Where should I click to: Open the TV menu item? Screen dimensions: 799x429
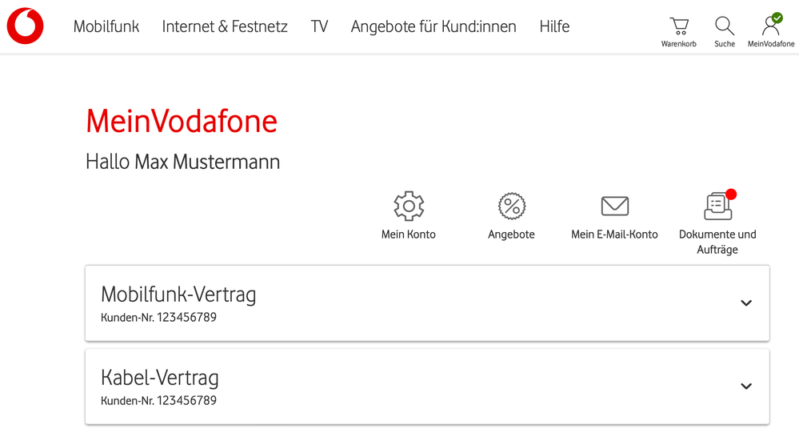[319, 26]
